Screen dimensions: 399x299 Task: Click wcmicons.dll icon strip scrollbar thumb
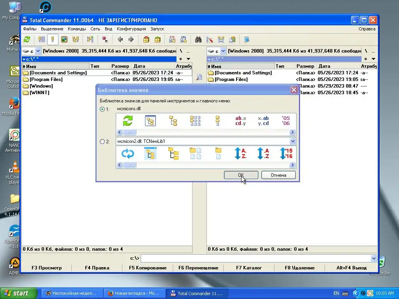[129, 132]
